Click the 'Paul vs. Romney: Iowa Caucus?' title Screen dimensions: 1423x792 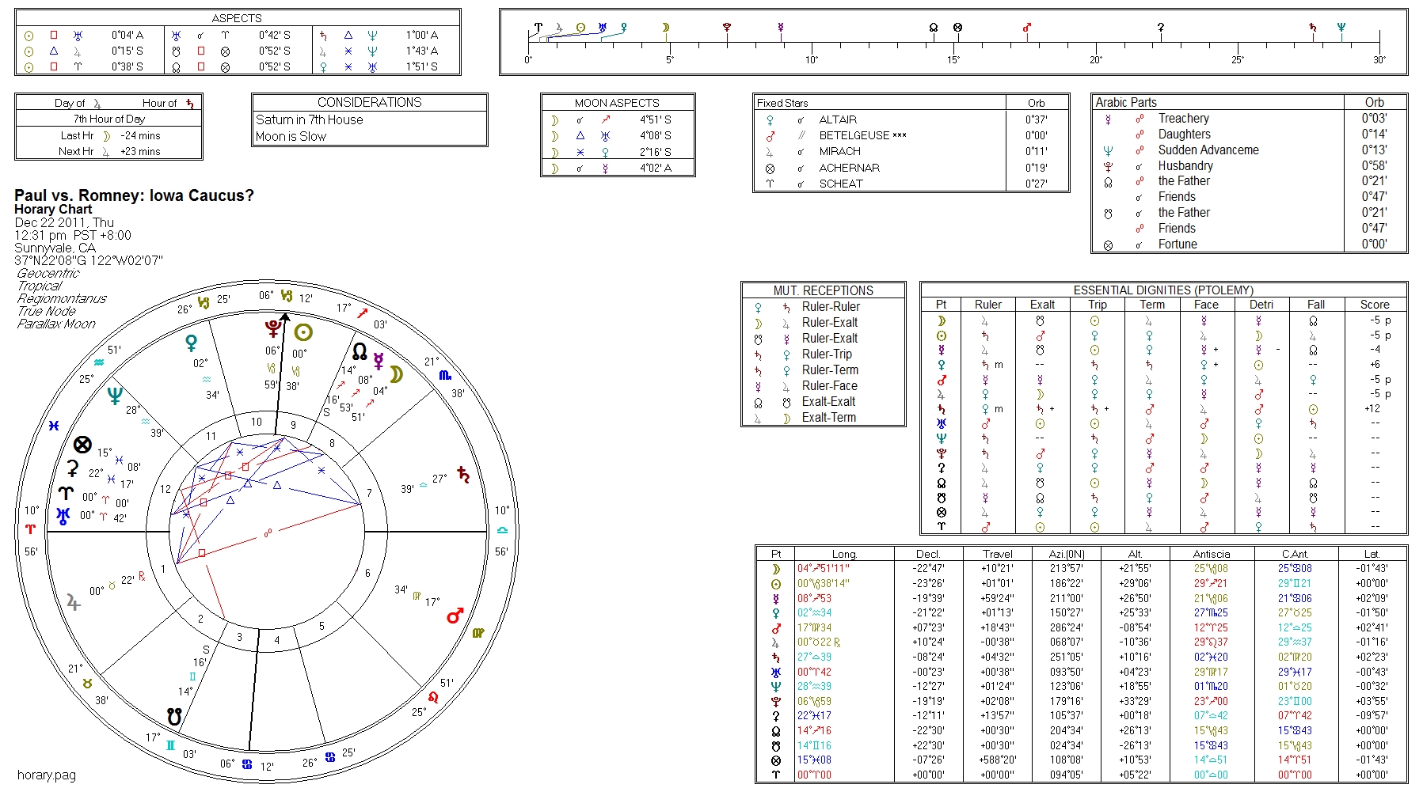(134, 195)
